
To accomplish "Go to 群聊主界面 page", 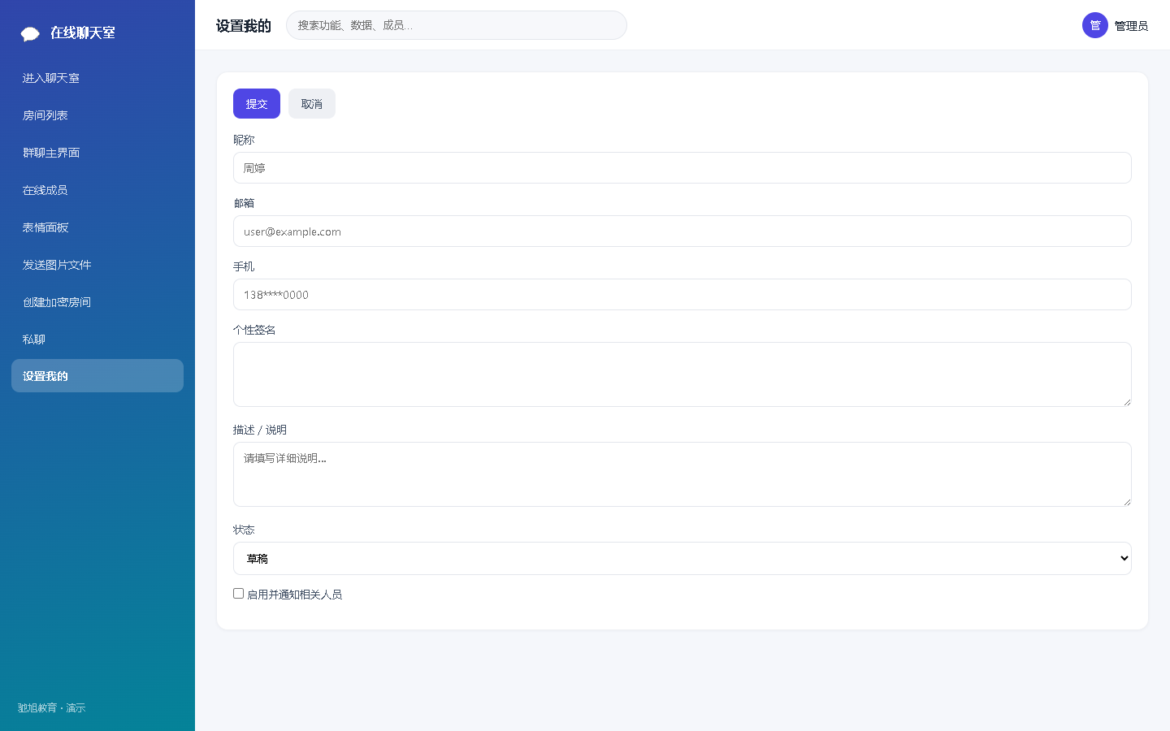I will pos(97,153).
